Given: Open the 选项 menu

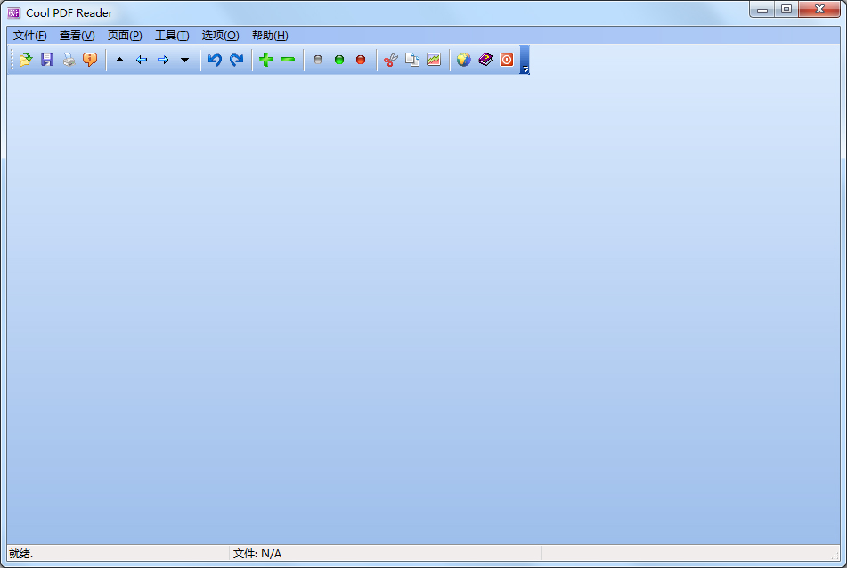Looking at the screenshot, I should [x=219, y=36].
